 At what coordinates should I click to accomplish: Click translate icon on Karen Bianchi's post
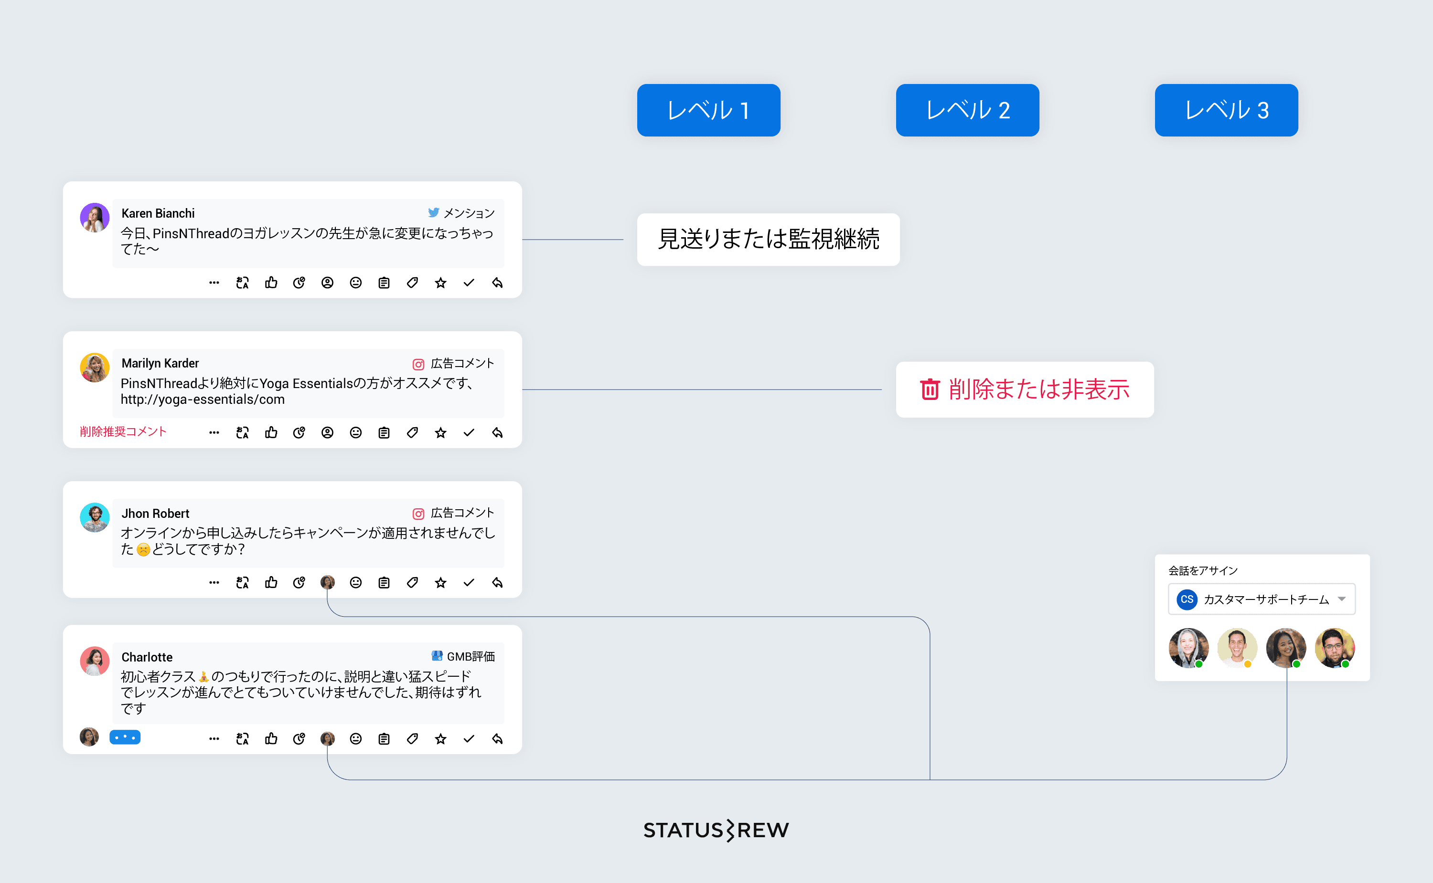243,283
